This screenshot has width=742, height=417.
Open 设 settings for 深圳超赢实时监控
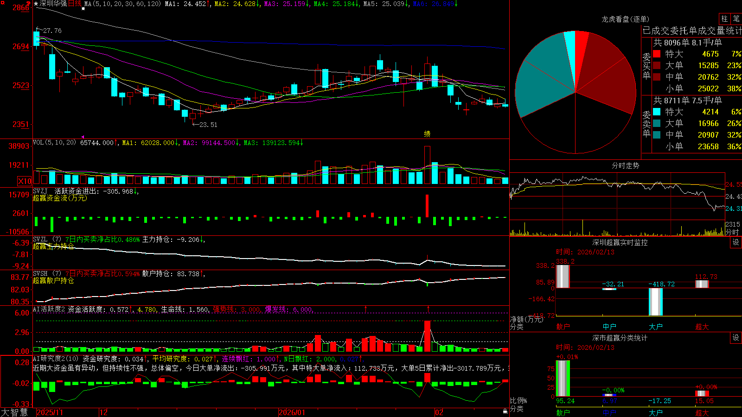(x=736, y=242)
